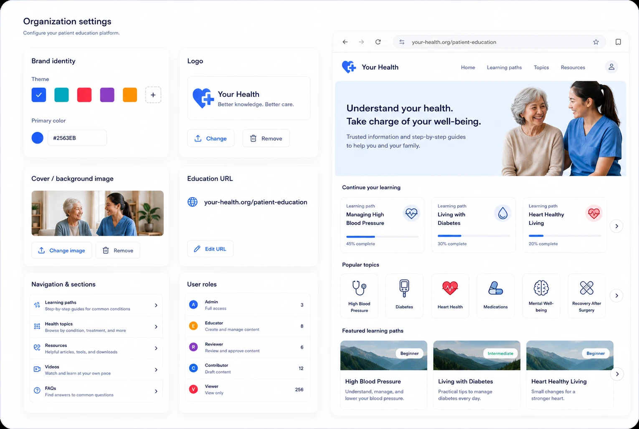Click the 30% complete progress bar
This screenshot has height=429, width=639.
click(x=474, y=236)
